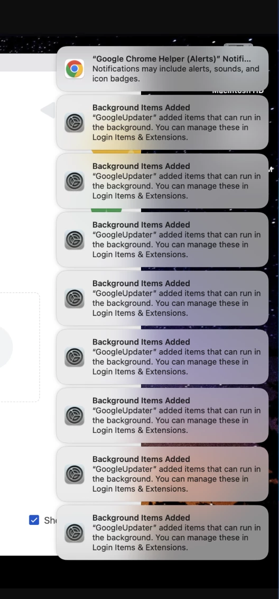Click System Settings icon in third GoogleUpdater notification
Viewport: 279px width, 599px height.
(x=75, y=240)
